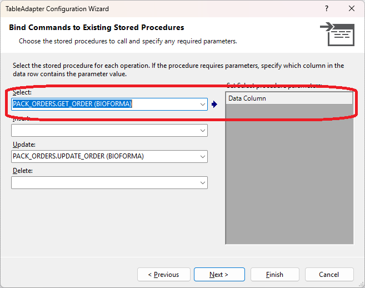Click the Update: field label
365x288 pixels.
point(23,145)
